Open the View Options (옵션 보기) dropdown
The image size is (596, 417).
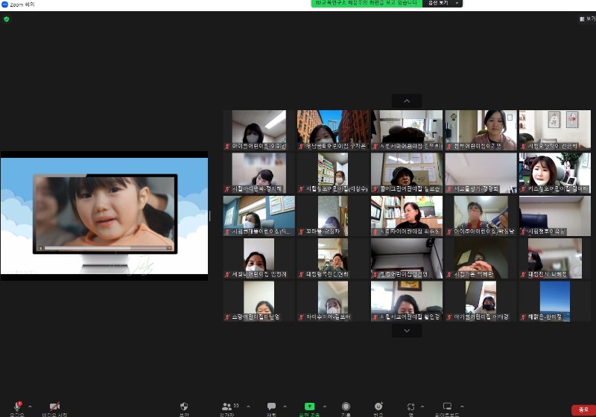point(443,4)
